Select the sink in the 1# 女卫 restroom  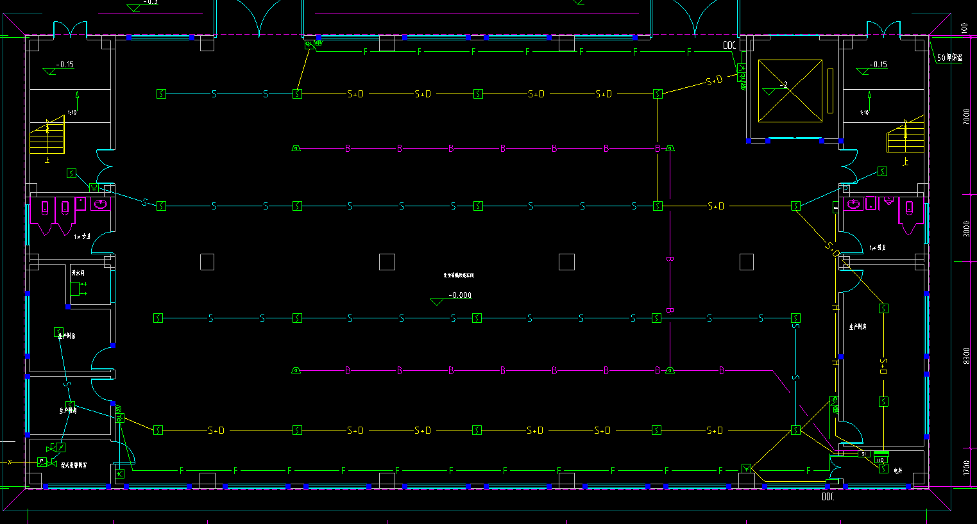(x=99, y=205)
